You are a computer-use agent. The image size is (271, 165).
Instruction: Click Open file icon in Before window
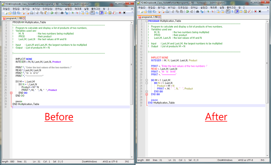pyautogui.click(x=10, y=13)
